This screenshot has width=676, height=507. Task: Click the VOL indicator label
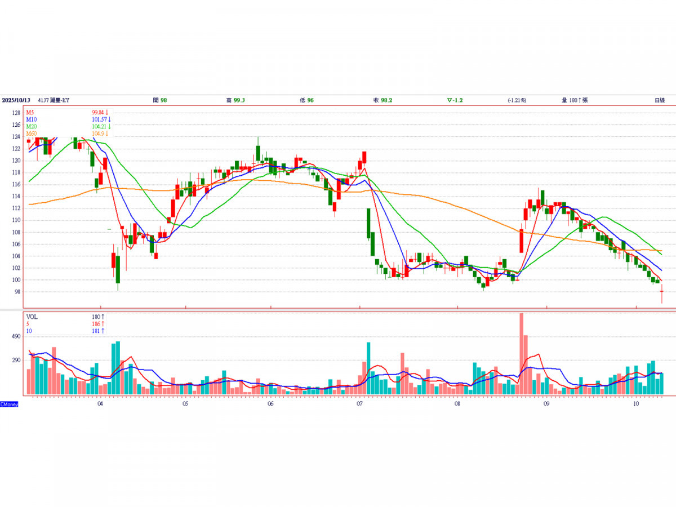[x=32, y=317]
